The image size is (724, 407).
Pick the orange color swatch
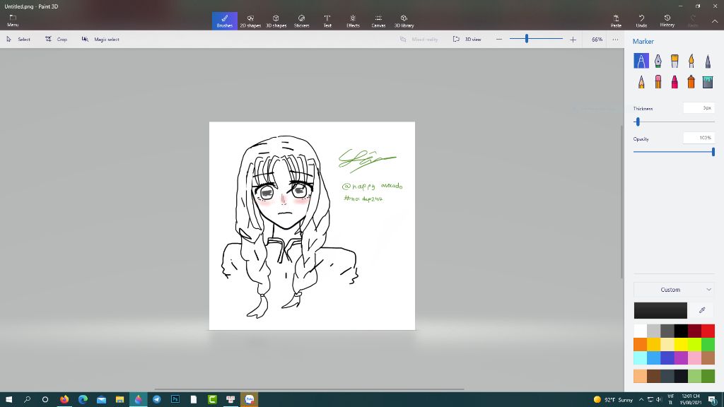click(640, 344)
